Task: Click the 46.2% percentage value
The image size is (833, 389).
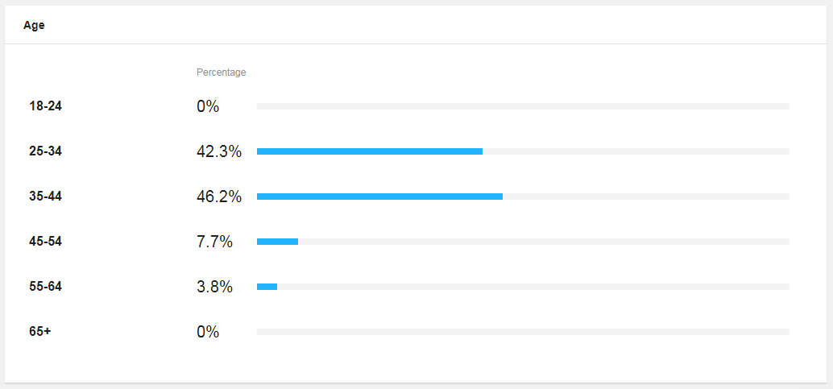Action: [219, 197]
